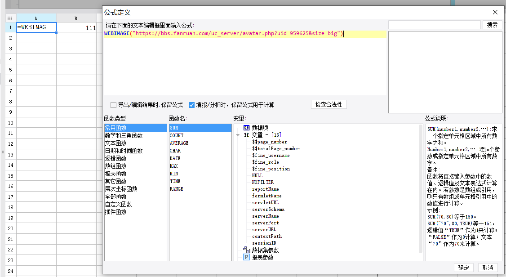Close the 公式定义 dialog
The image size is (506, 277).
(495, 12)
